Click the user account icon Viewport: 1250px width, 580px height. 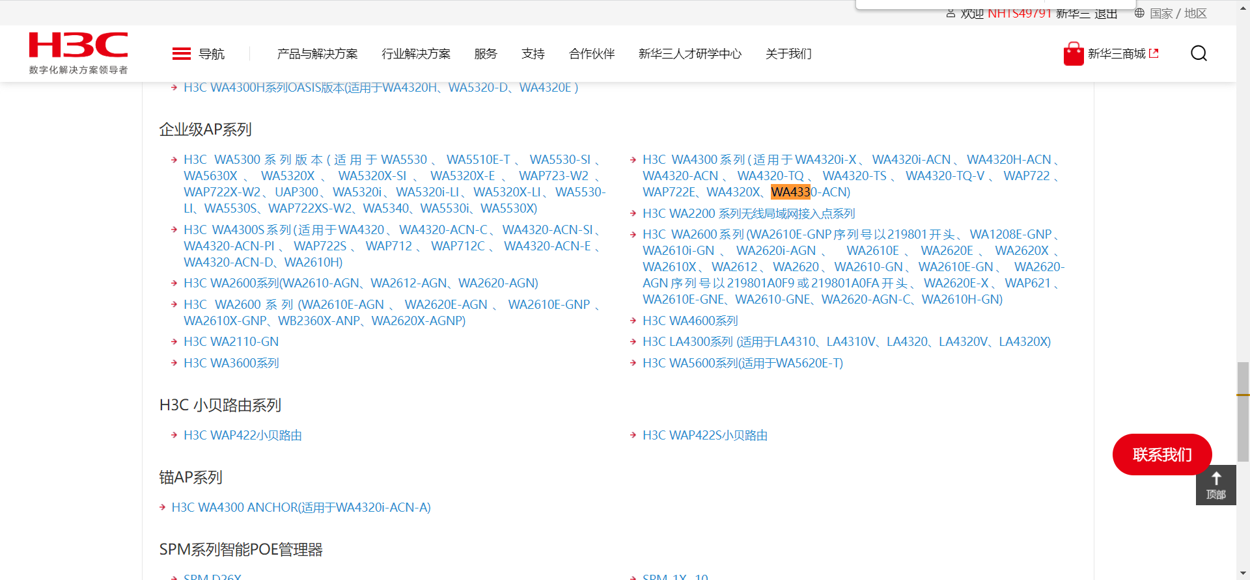pyautogui.click(x=951, y=13)
